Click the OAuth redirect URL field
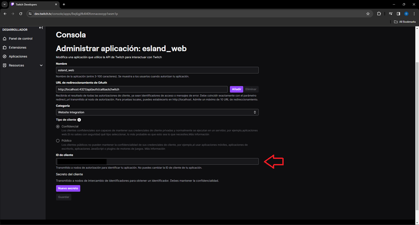 point(142,89)
